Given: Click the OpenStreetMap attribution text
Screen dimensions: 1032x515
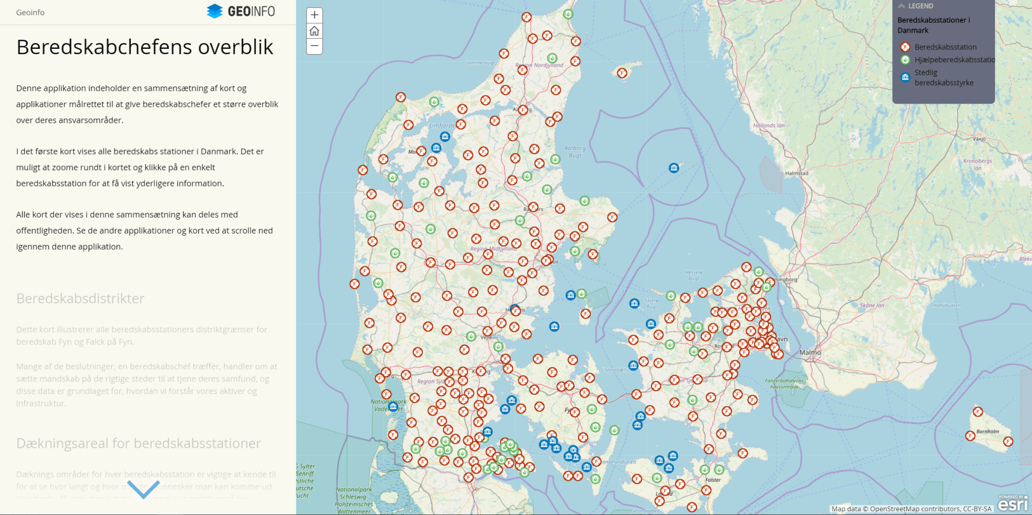Looking at the screenshot, I should (x=911, y=509).
